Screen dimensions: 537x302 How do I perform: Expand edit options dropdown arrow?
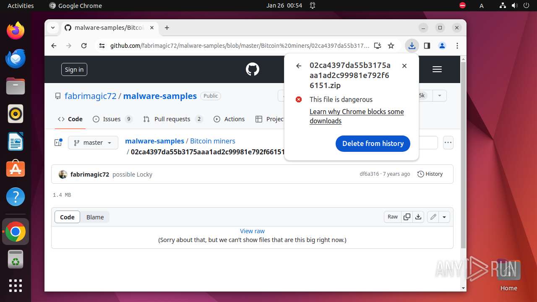444,217
